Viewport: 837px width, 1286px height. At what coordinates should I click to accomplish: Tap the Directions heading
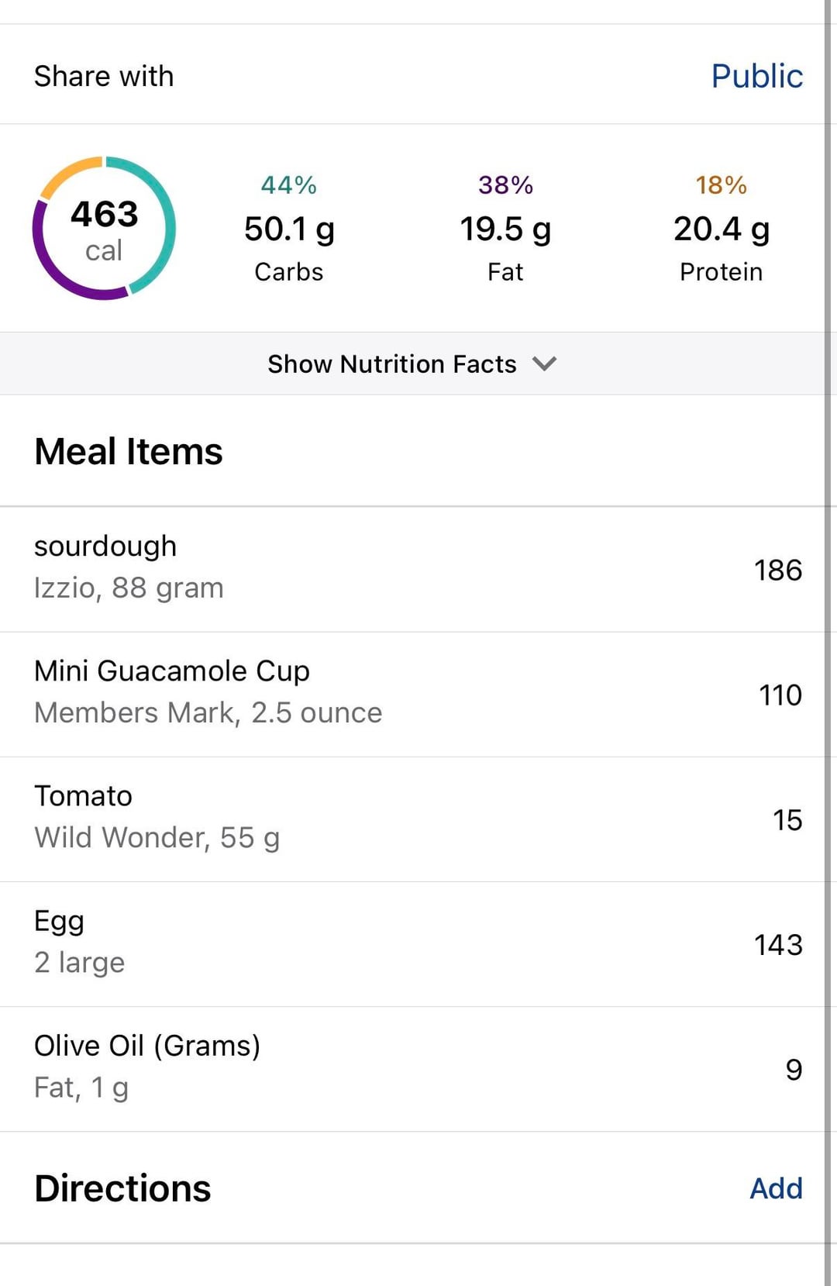pyautogui.click(x=122, y=1188)
